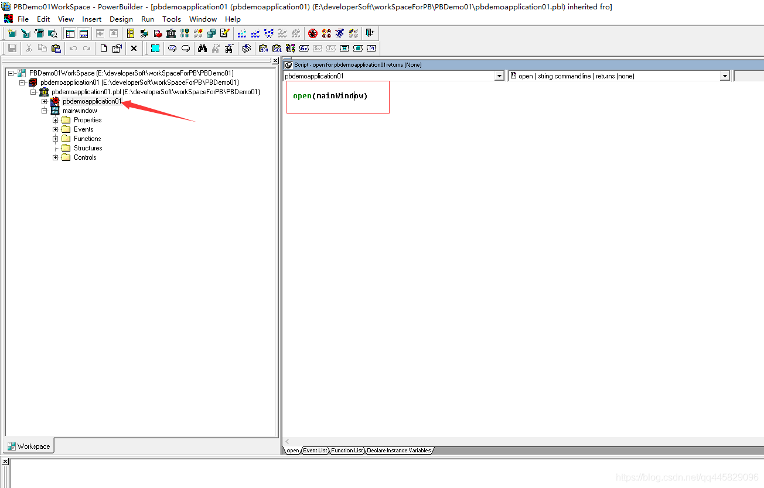This screenshot has height=488, width=764.
Task: Click the New object icon in PowerBar
Action: click(12, 33)
